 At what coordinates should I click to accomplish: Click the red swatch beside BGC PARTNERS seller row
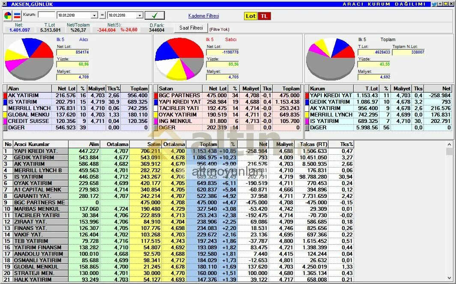(x=156, y=96)
